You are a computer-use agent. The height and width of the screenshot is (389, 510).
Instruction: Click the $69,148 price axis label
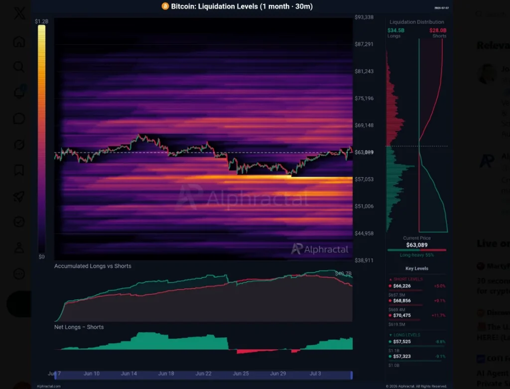[364, 125]
